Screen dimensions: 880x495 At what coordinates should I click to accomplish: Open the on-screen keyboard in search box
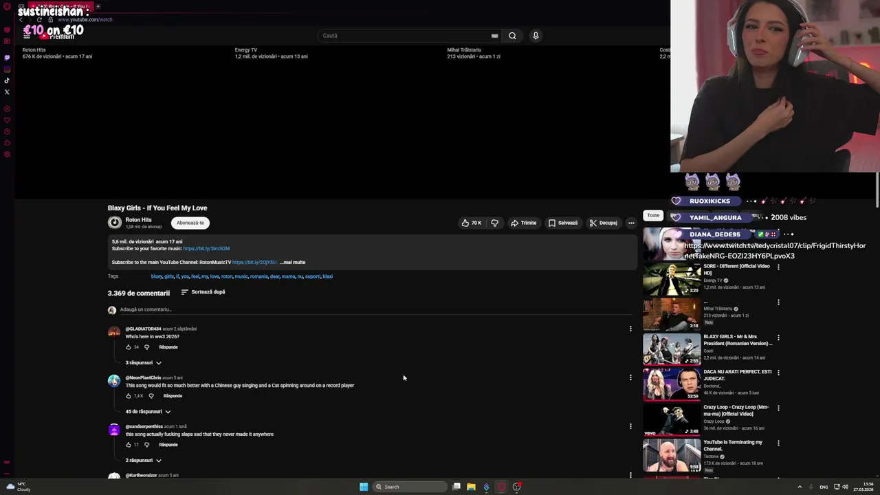494,36
